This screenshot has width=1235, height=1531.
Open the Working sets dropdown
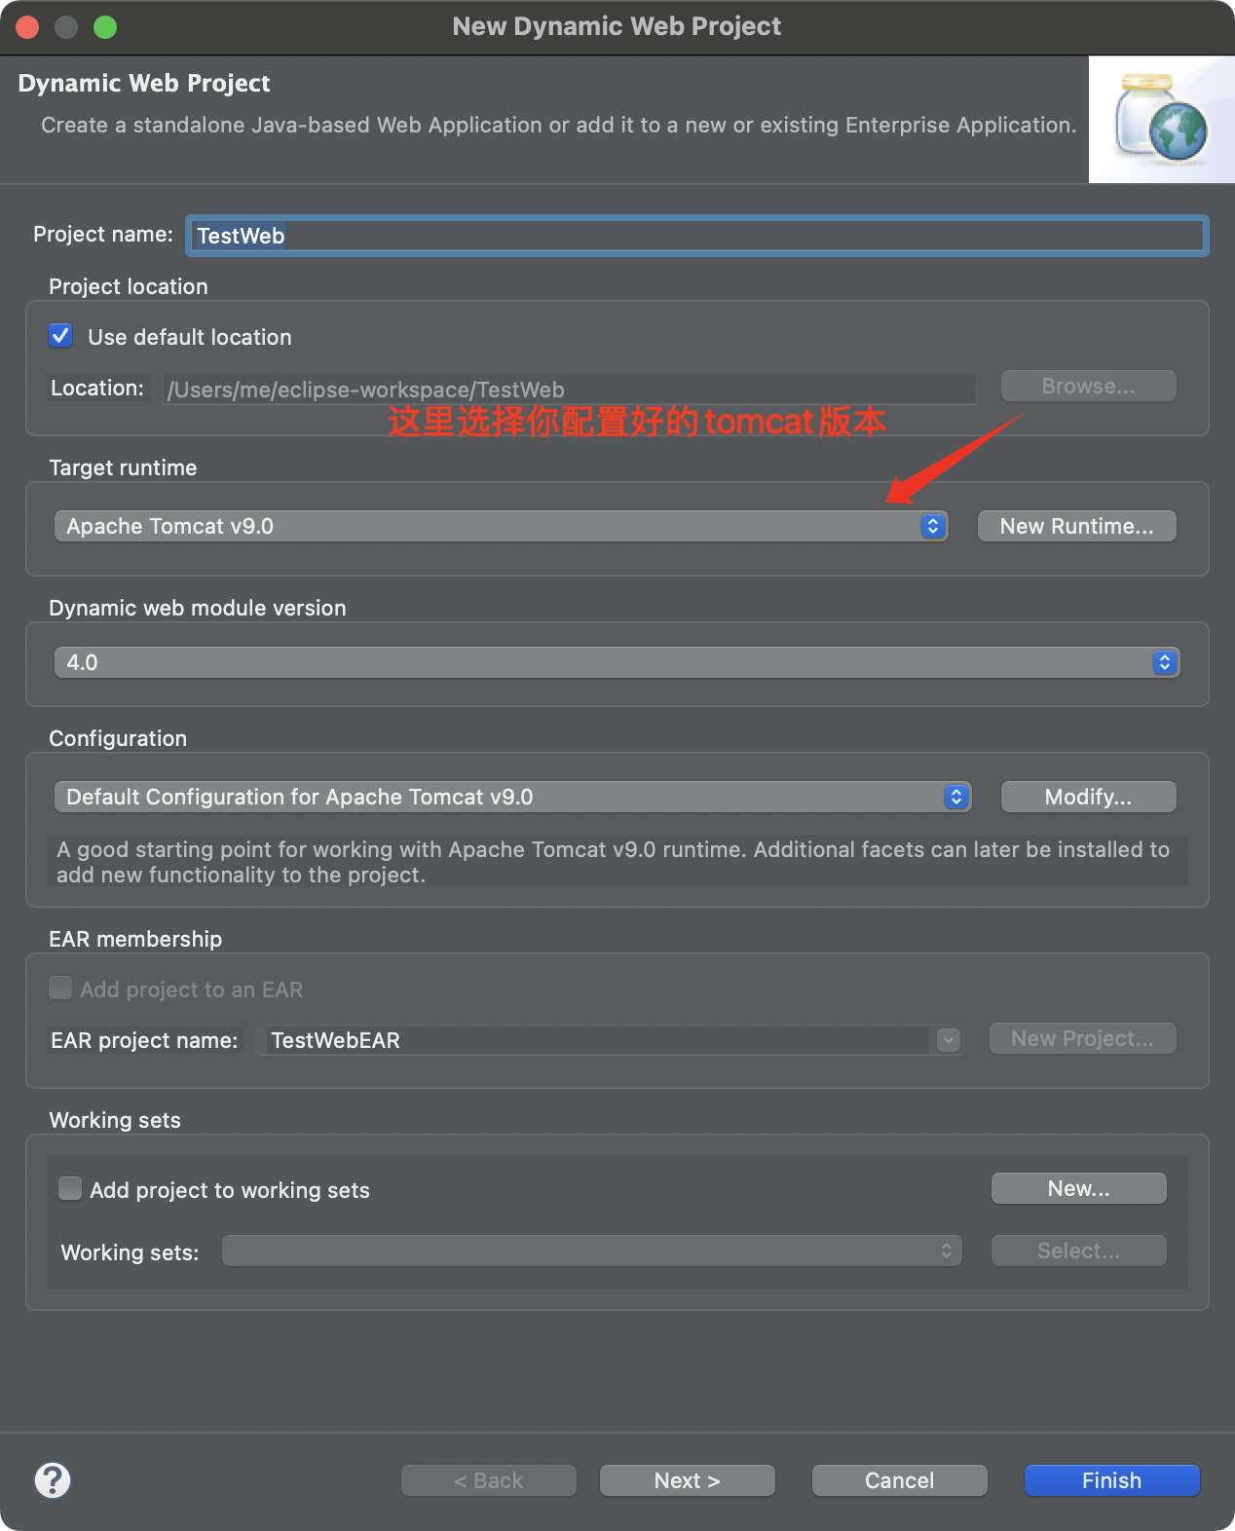592,1251
